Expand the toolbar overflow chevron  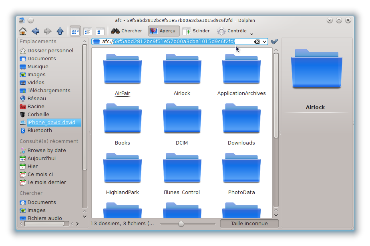pyautogui.click(x=251, y=34)
